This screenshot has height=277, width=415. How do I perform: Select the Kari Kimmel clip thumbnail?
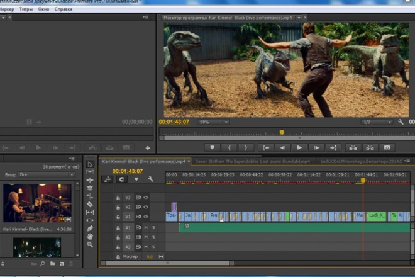(37, 203)
